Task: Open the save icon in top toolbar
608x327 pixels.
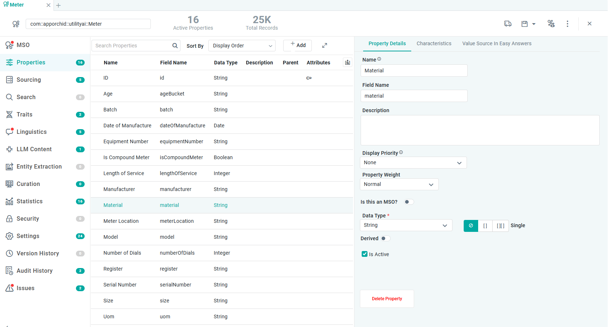Action: click(524, 24)
